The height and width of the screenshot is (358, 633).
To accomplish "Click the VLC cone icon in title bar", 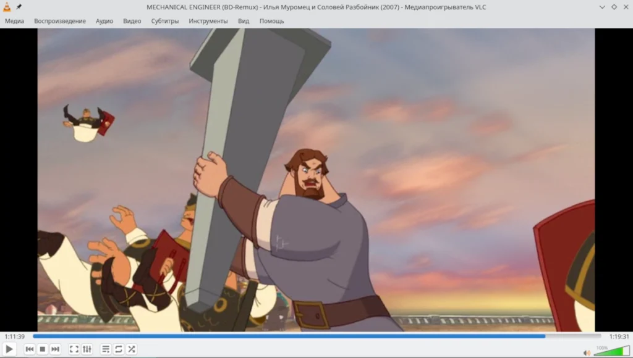I will pyautogui.click(x=7, y=7).
